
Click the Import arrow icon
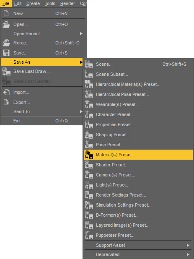[6, 92]
